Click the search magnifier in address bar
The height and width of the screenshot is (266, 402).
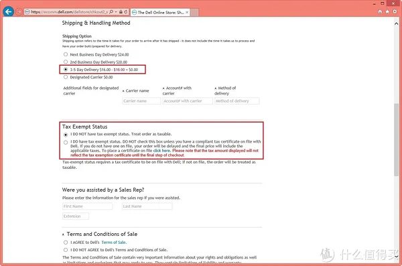click(111, 12)
